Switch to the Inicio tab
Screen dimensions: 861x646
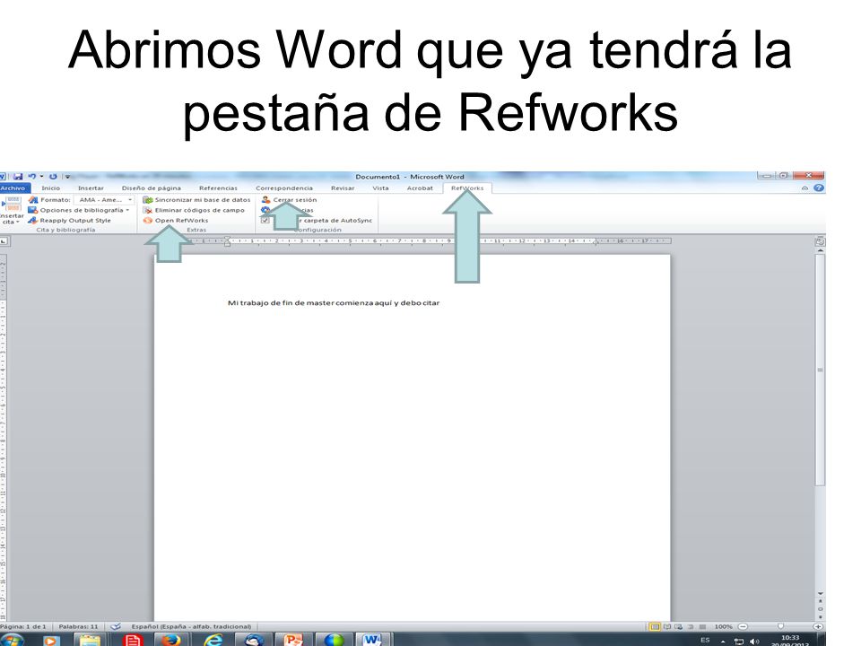pyautogui.click(x=50, y=188)
